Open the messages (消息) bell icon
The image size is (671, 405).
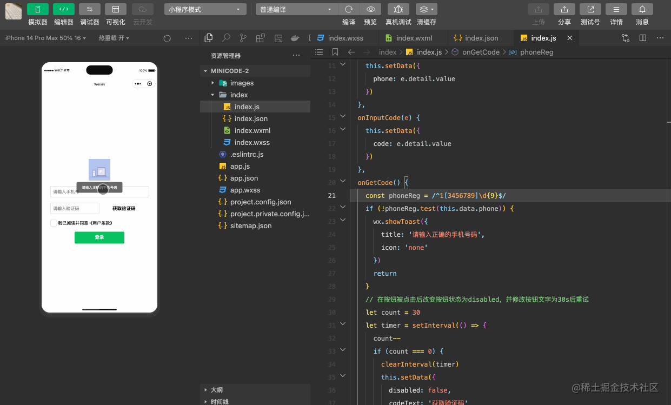pyautogui.click(x=642, y=10)
